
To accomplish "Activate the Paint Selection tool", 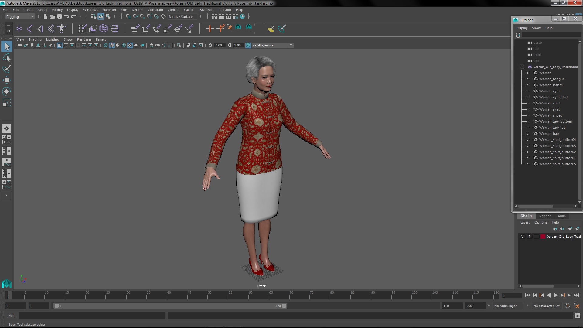I will click(x=7, y=69).
